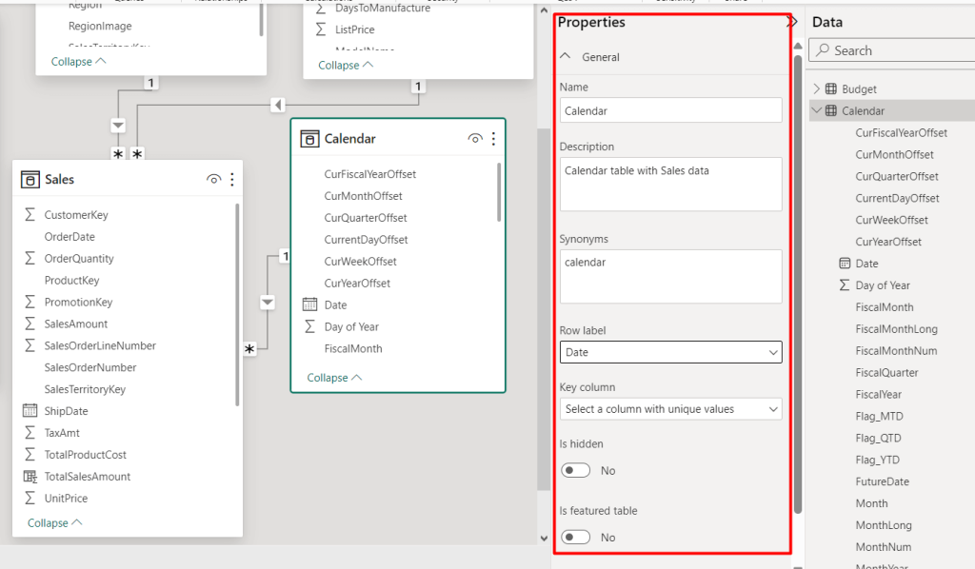This screenshot has height=569, width=975.
Task: Collapse the General section in Properties
Action: point(566,56)
